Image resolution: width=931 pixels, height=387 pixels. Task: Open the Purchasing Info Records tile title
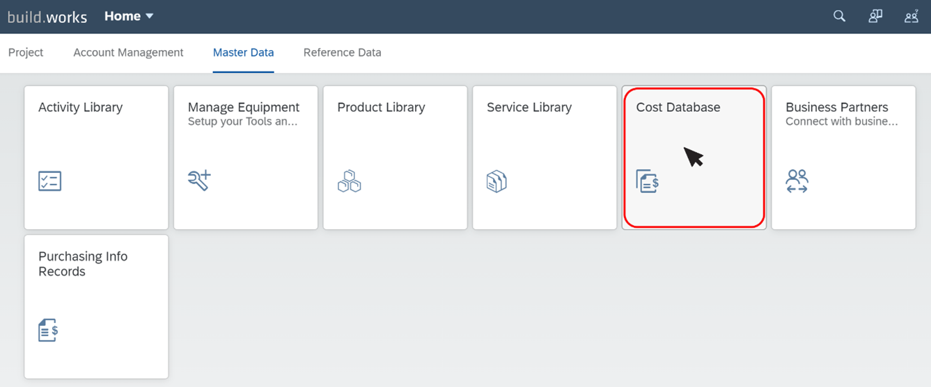click(x=83, y=264)
